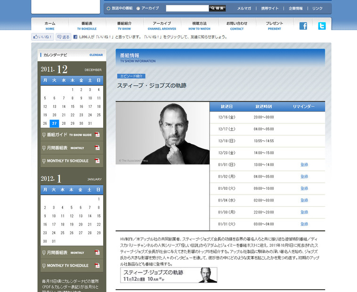The image size is (357, 292).
Task: Open アーカイブ CHANNEL ARCHIVES menu
Action: 162,26
